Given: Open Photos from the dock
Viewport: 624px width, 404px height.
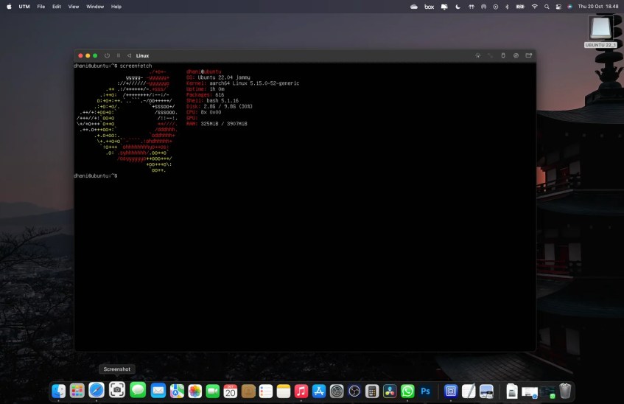Looking at the screenshot, I should pyautogui.click(x=195, y=391).
